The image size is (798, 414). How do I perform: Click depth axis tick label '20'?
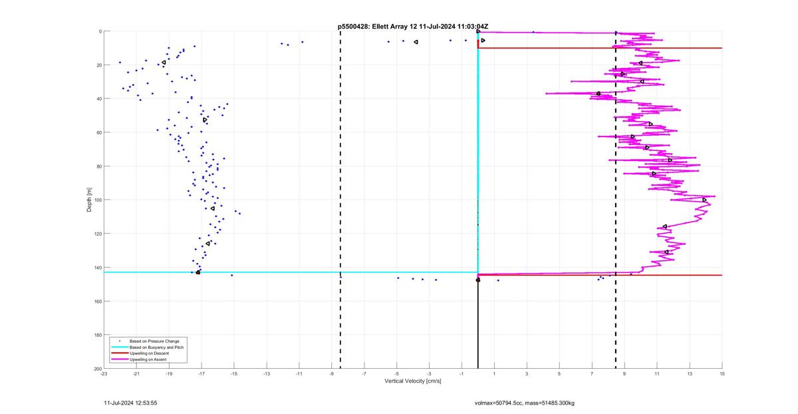(x=98, y=65)
